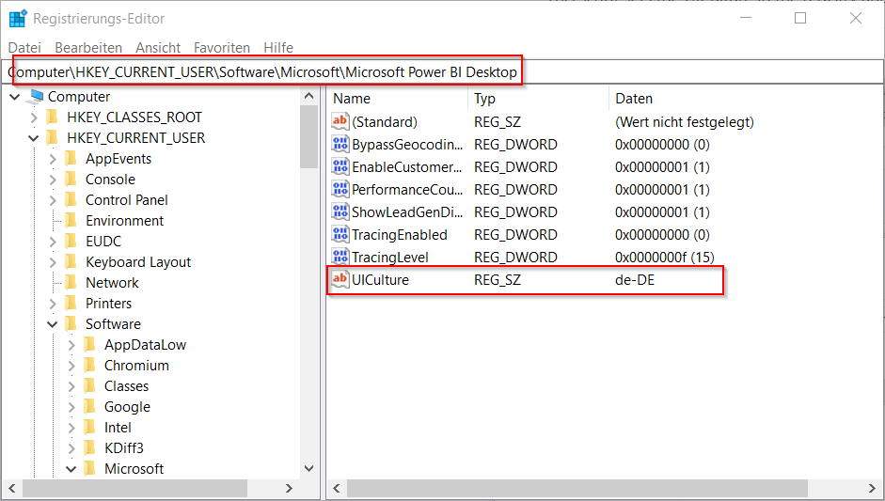Expand the Intel key
885x501 pixels.
point(71,428)
